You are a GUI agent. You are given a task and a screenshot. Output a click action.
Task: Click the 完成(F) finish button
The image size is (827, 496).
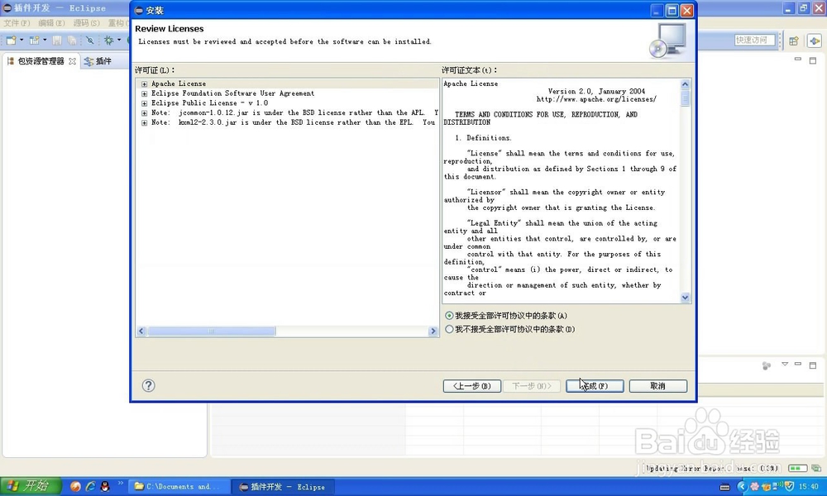[x=595, y=386]
